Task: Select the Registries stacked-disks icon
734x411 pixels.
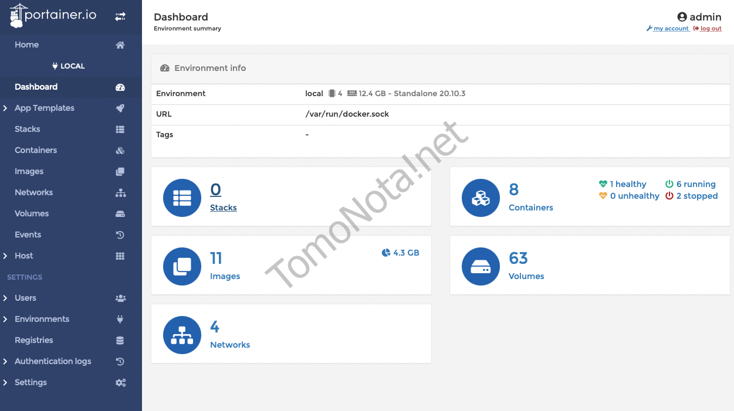Action: [120, 340]
